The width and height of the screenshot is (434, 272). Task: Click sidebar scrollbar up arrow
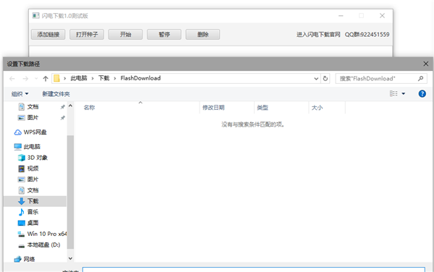coord(71,106)
